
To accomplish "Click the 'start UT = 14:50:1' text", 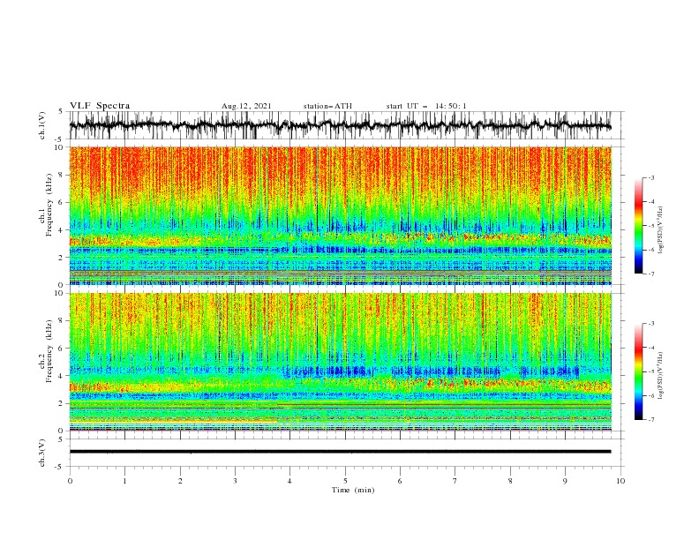I will tap(426, 106).
